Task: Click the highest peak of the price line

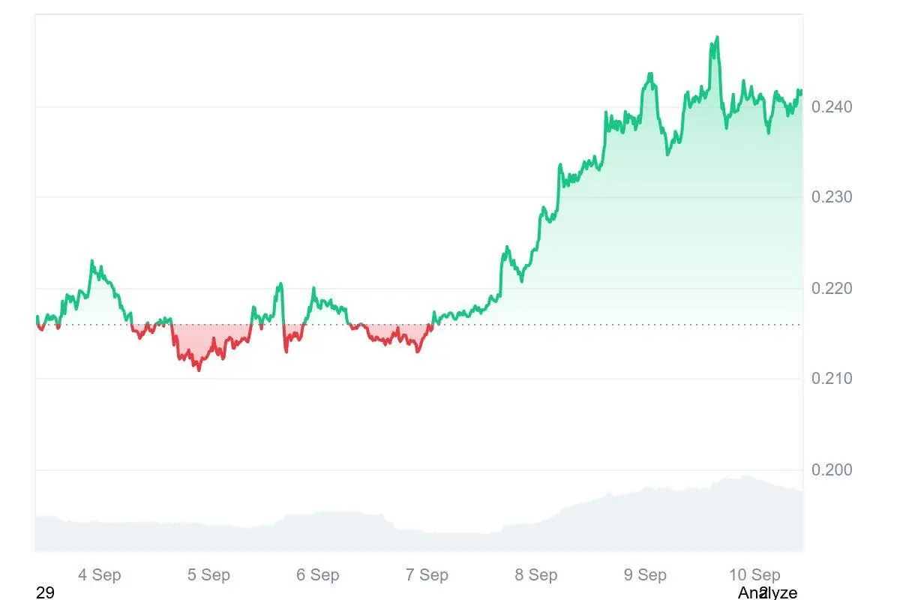Action: (717, 37)
